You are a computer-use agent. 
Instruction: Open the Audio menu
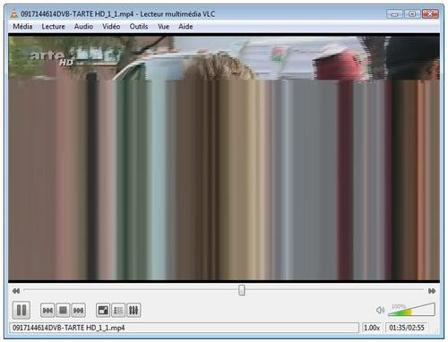pyautogui.click(x=83, y=27)
